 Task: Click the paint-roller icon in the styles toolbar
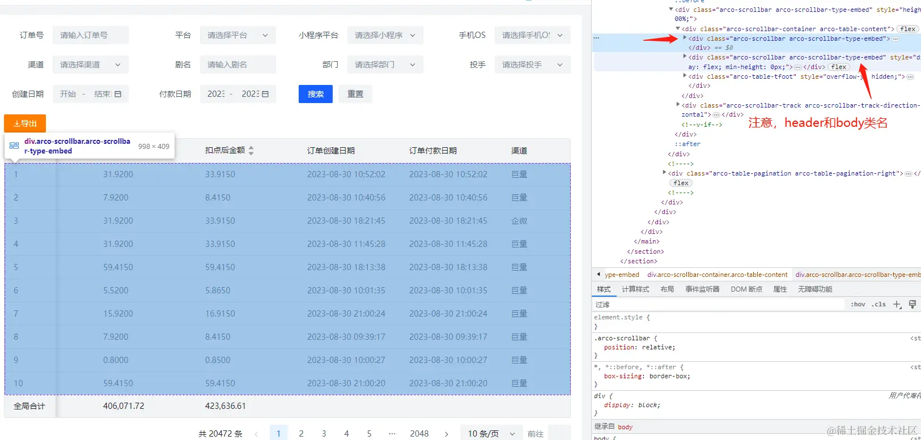pyautogui.click(x=912, y=305)
